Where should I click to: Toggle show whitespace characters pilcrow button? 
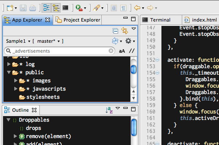pos(123,8)
